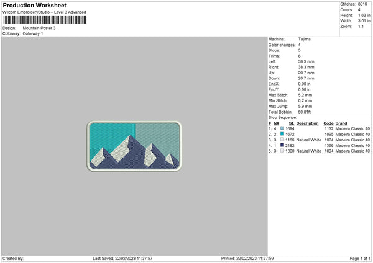
Task: Click the Trims value 8
Action: [x=299, y=56]
